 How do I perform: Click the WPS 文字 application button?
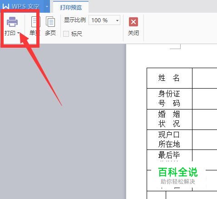(x=22, y=6)
